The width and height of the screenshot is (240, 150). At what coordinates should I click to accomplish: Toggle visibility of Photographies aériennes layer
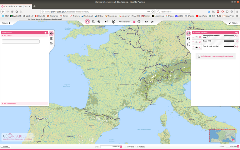[196, 37]
